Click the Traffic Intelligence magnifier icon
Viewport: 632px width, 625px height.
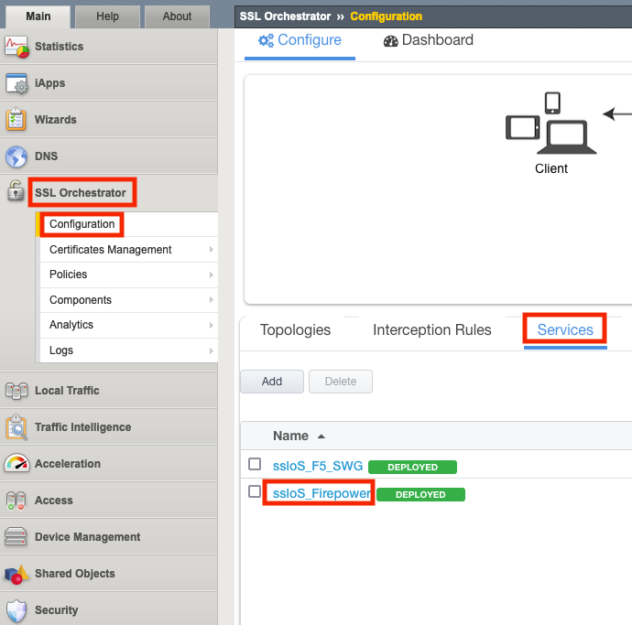[16, 427]
